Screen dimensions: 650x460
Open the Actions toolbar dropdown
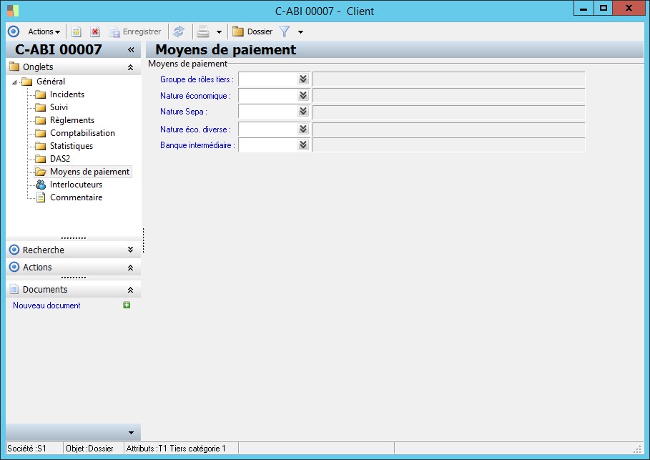tap(44, 31)
